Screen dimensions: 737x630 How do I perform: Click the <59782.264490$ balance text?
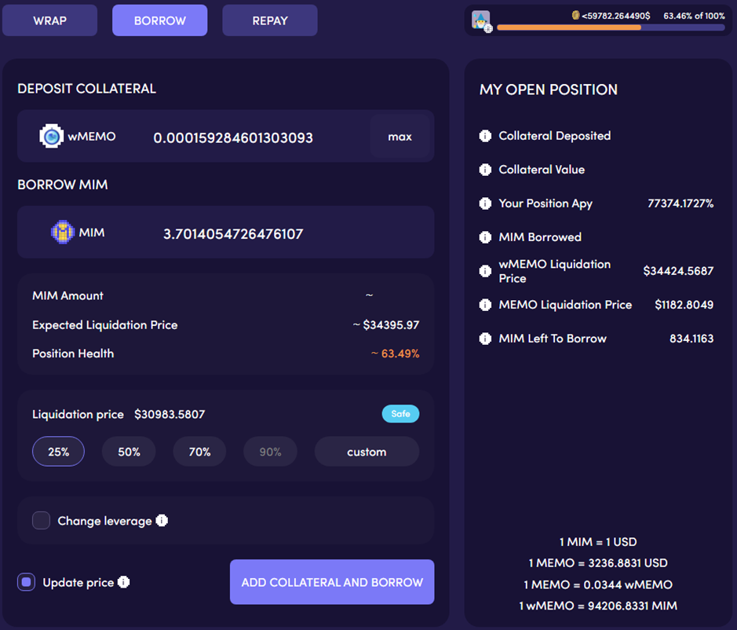(x=615, y=16)
